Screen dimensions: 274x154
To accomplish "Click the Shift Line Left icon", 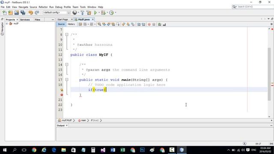I will point(139,24).
